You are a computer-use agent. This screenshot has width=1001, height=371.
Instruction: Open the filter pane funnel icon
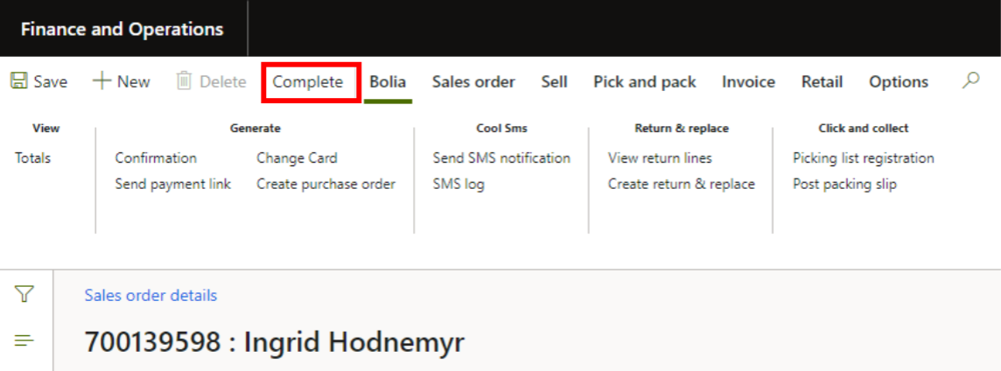coord(24,295)
